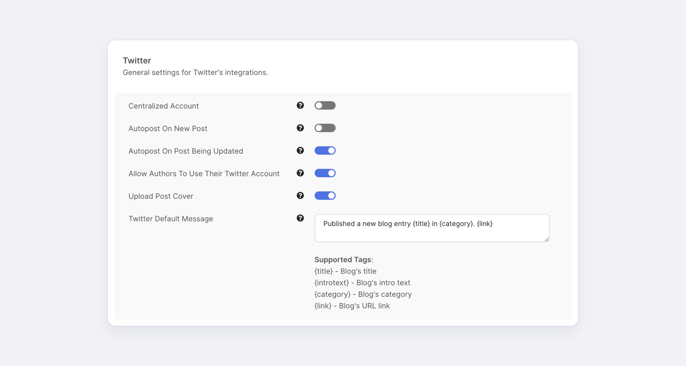Disable Autopost On Post Being Updated
The height and width of the screenshot is (366, 686).
coord(325,151)
